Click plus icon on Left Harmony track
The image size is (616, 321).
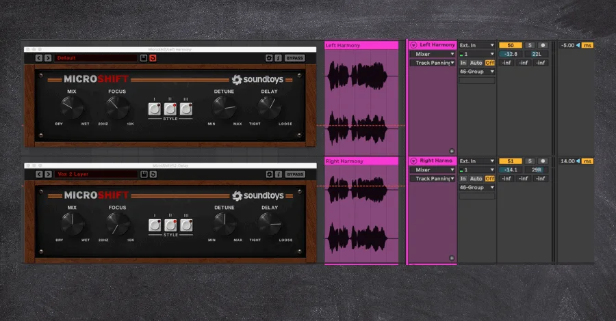tap(452, 151)
